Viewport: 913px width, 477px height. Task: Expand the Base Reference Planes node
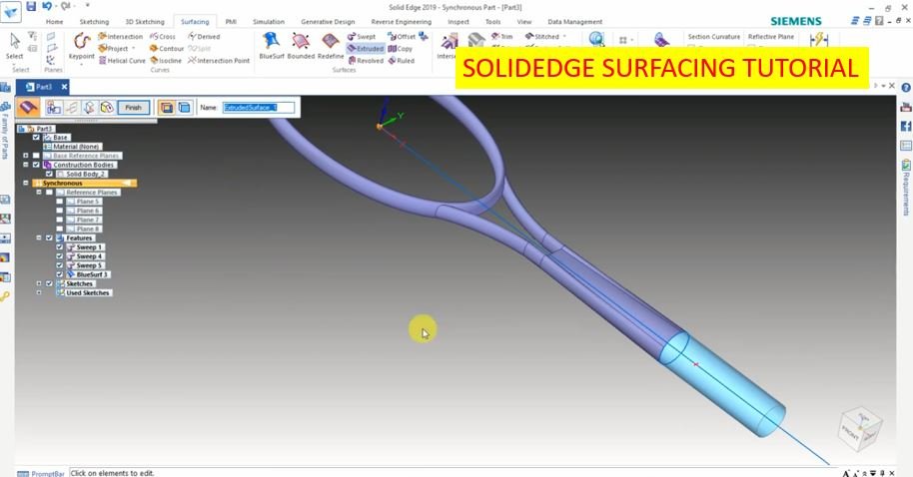26,156
